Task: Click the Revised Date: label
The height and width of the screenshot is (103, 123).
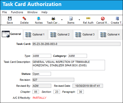Action: tap(62, 86)
